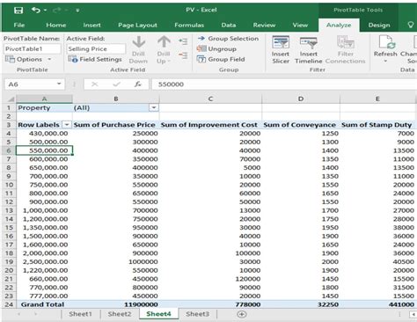
Task: Click the formula bar showing 550000
Action: [284, 84]
